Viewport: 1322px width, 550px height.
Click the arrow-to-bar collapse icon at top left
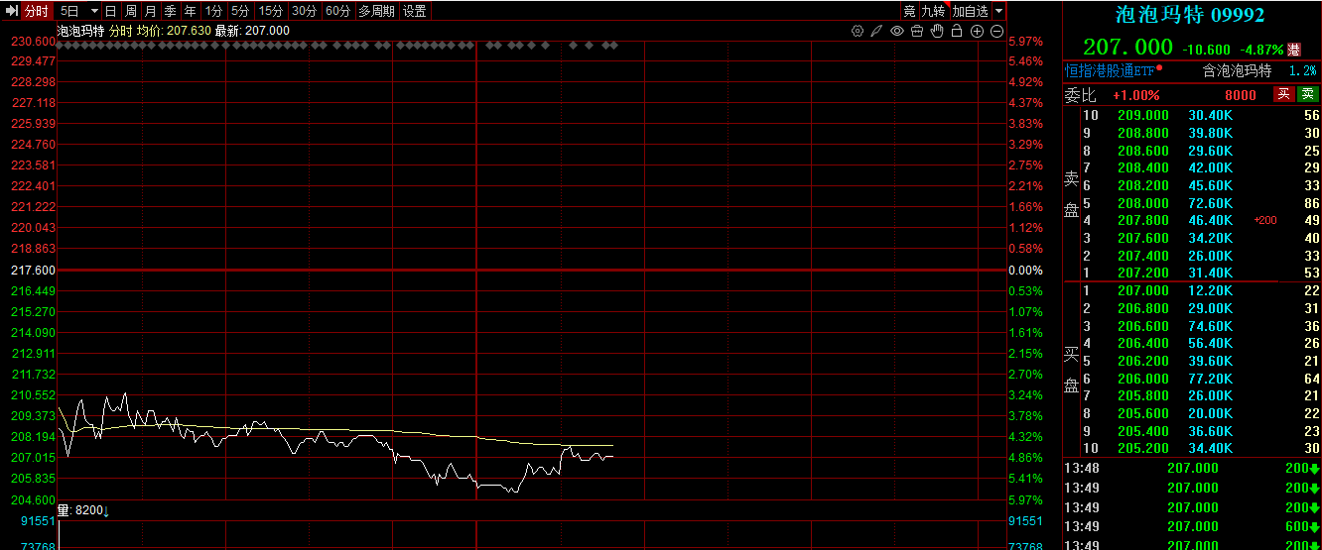tap(12, 11)
